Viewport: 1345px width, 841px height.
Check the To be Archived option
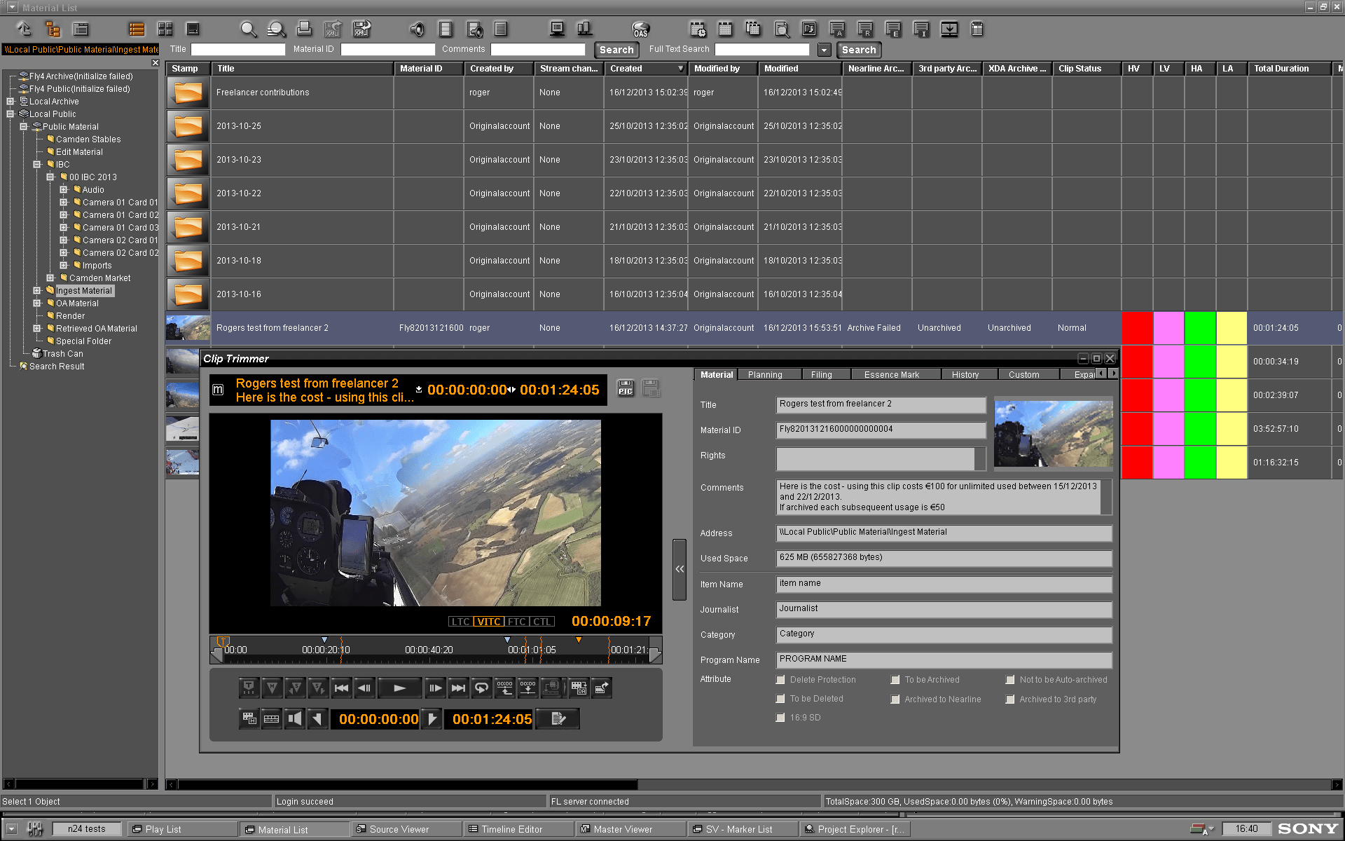(x=895, y=680)
